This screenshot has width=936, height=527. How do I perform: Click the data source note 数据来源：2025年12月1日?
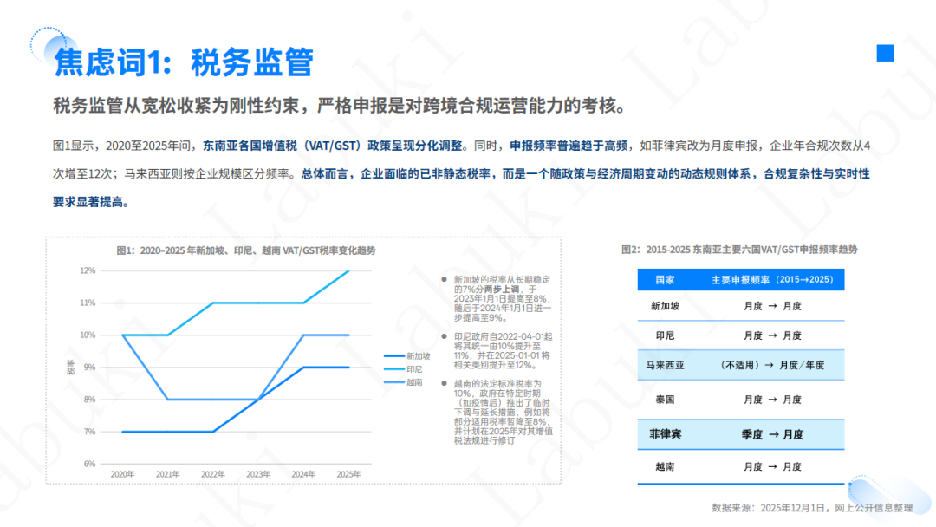point(812,508)
